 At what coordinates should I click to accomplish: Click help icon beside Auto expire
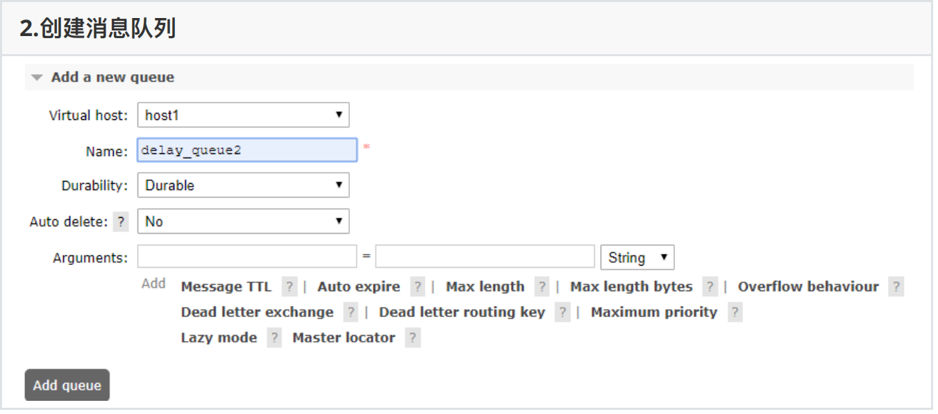pyautogui.click(x=417, y=287)
